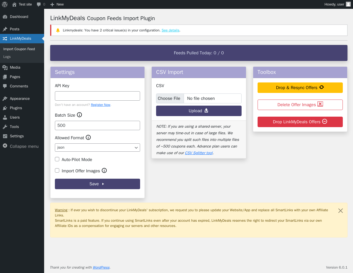Viewport: 353px width, 273px height.
Task: Click the Media sidebar icon
Action: tap(5, 68)
